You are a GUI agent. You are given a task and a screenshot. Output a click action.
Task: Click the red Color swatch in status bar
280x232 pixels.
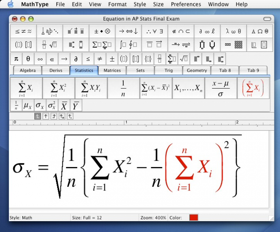pos(193,217)
